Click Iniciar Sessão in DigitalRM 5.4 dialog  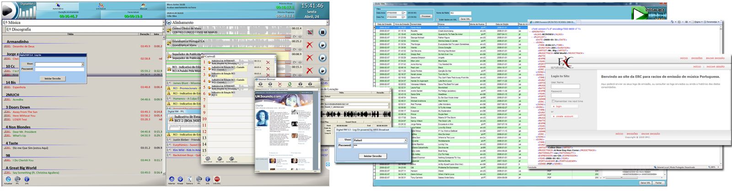pyautogui.click(x=52, y=78)
